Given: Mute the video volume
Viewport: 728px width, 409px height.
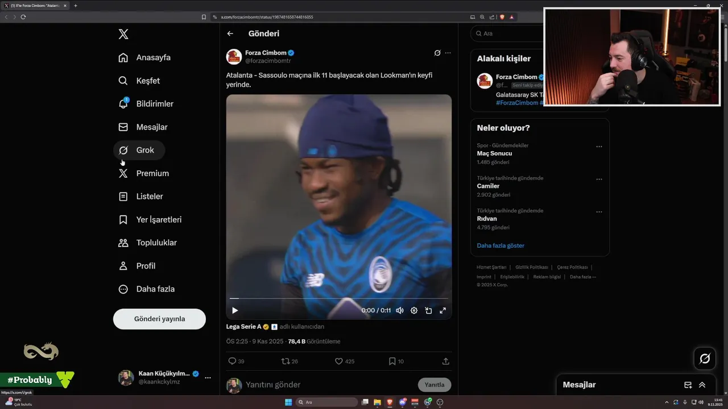Looking at the screenshot, I should pyautogui.click(x=400, y=310).
